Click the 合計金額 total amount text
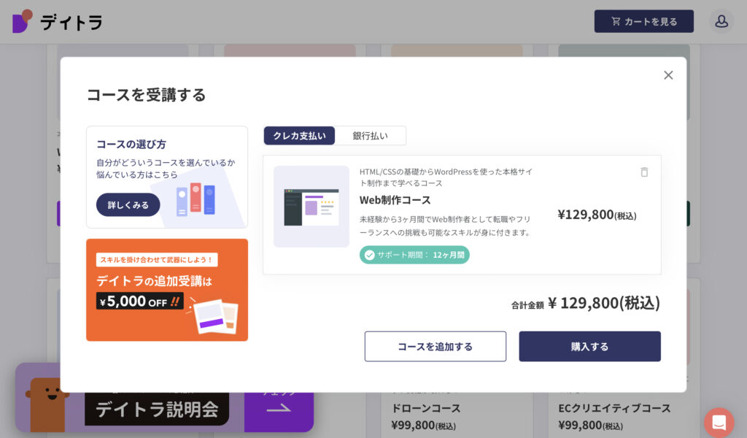The height and width of the screenshot is (438, 747). click(x=586, y=303)
